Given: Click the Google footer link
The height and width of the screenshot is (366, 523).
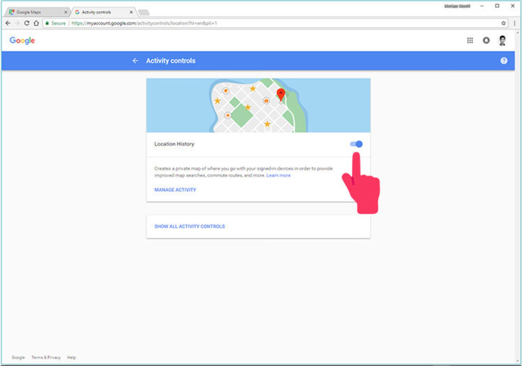Looking at the screenshot, I should 18,357.
